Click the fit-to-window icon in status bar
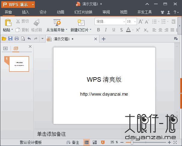 [x=175, y=142]
